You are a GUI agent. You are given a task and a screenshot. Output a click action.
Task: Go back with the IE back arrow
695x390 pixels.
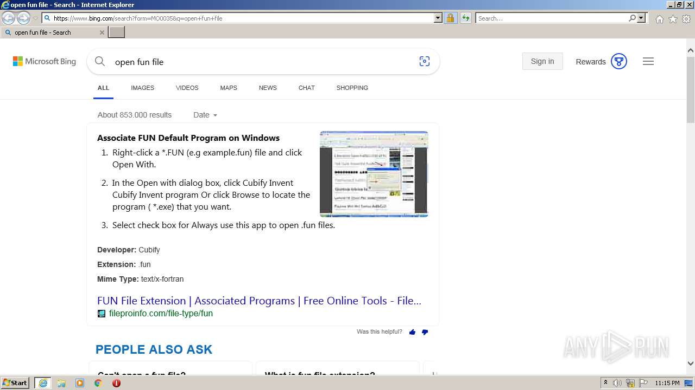coord(9,18)
